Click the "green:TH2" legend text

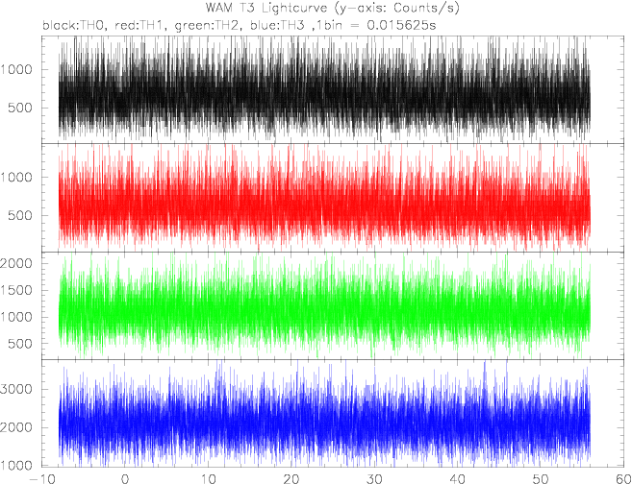pyautogui.click(x=209, y=25)
